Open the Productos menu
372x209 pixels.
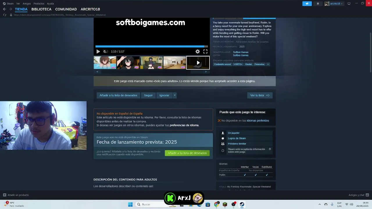click(39, 3)
